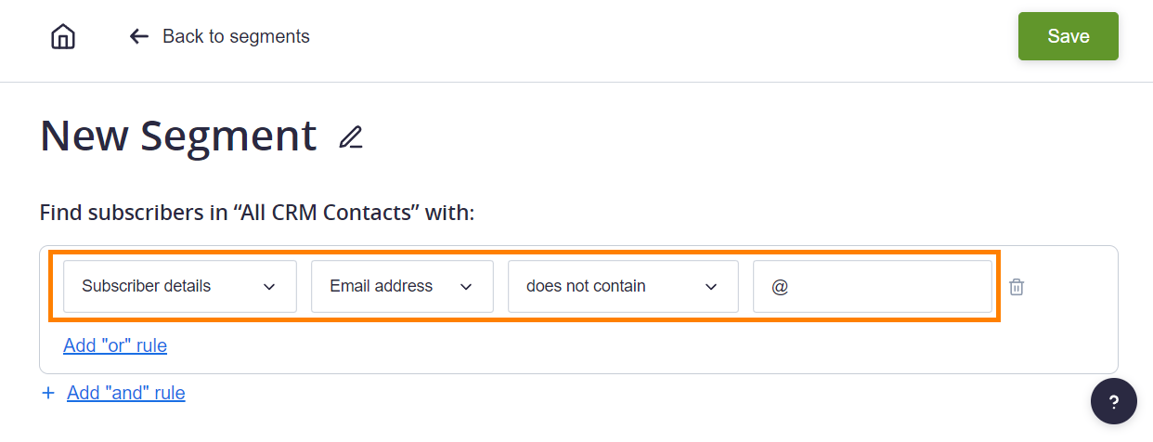Delete the rule with trash icon
1153x442 pixels.
pyautogui.click(x=1017, y=287)
